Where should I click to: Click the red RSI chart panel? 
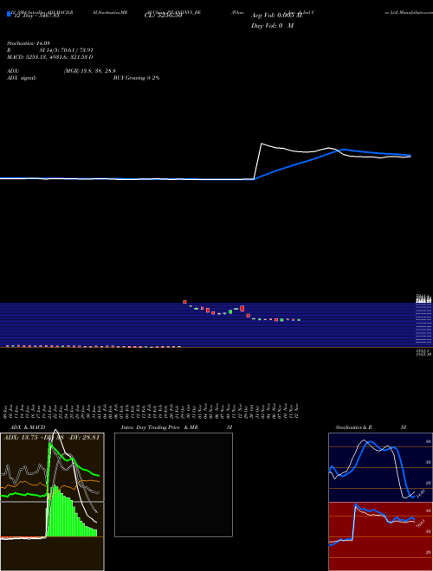[380, 536]
